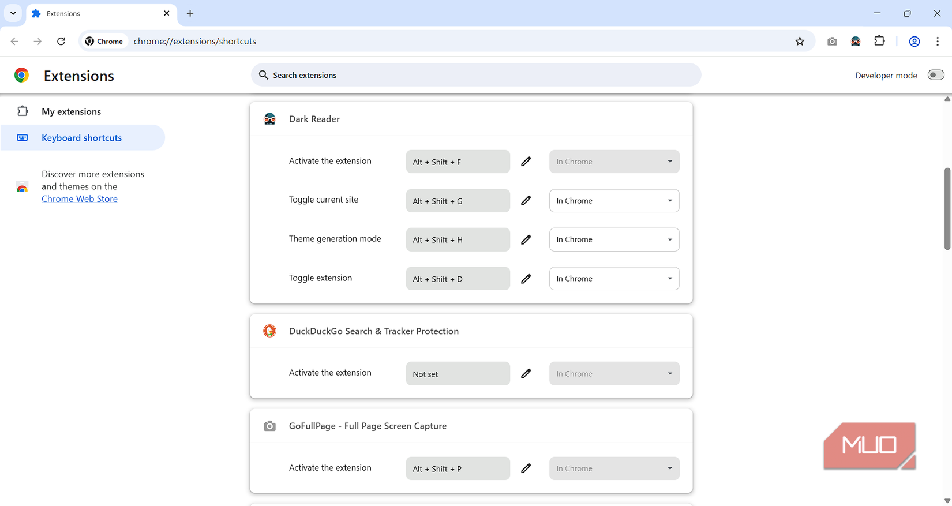Open the Chrome profile avatar icon
Viewport: 952px width, 506px height.
[x=914, y=42]
